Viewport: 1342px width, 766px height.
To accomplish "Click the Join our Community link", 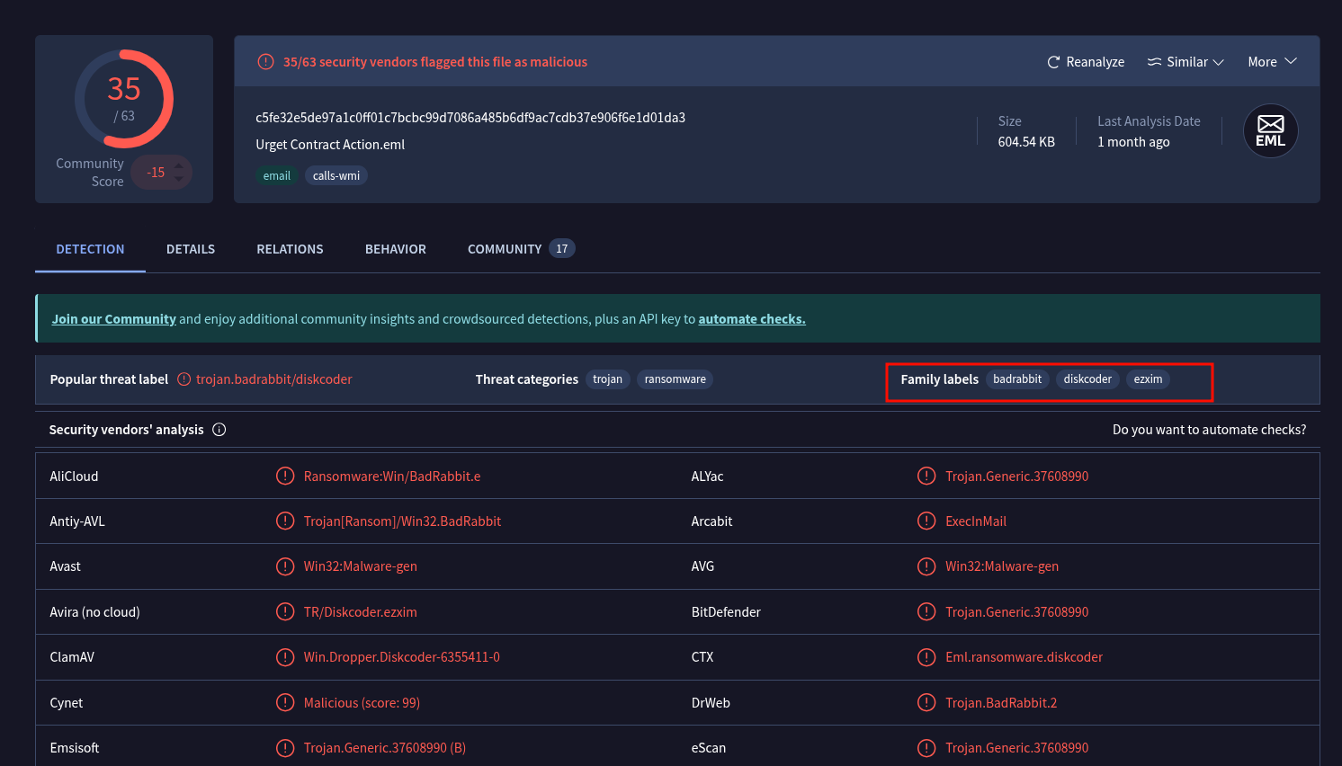I will (113, 319).
